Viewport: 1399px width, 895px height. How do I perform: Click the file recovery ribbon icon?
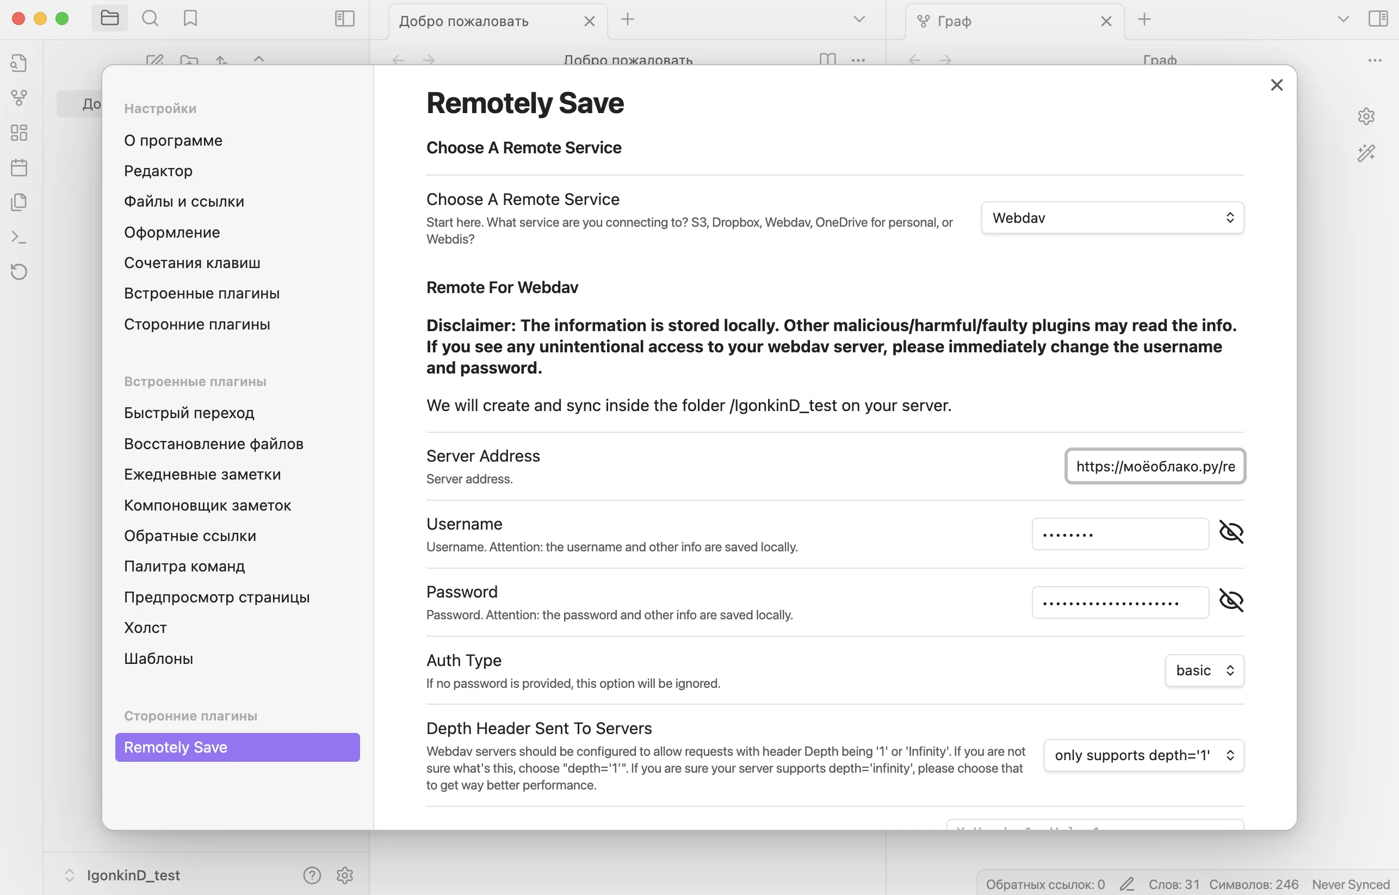coord(19,271)
